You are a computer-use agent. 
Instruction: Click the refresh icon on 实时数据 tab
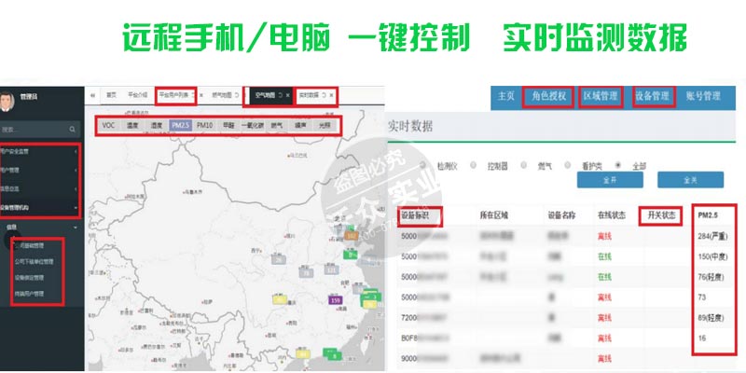pos(324,95)
